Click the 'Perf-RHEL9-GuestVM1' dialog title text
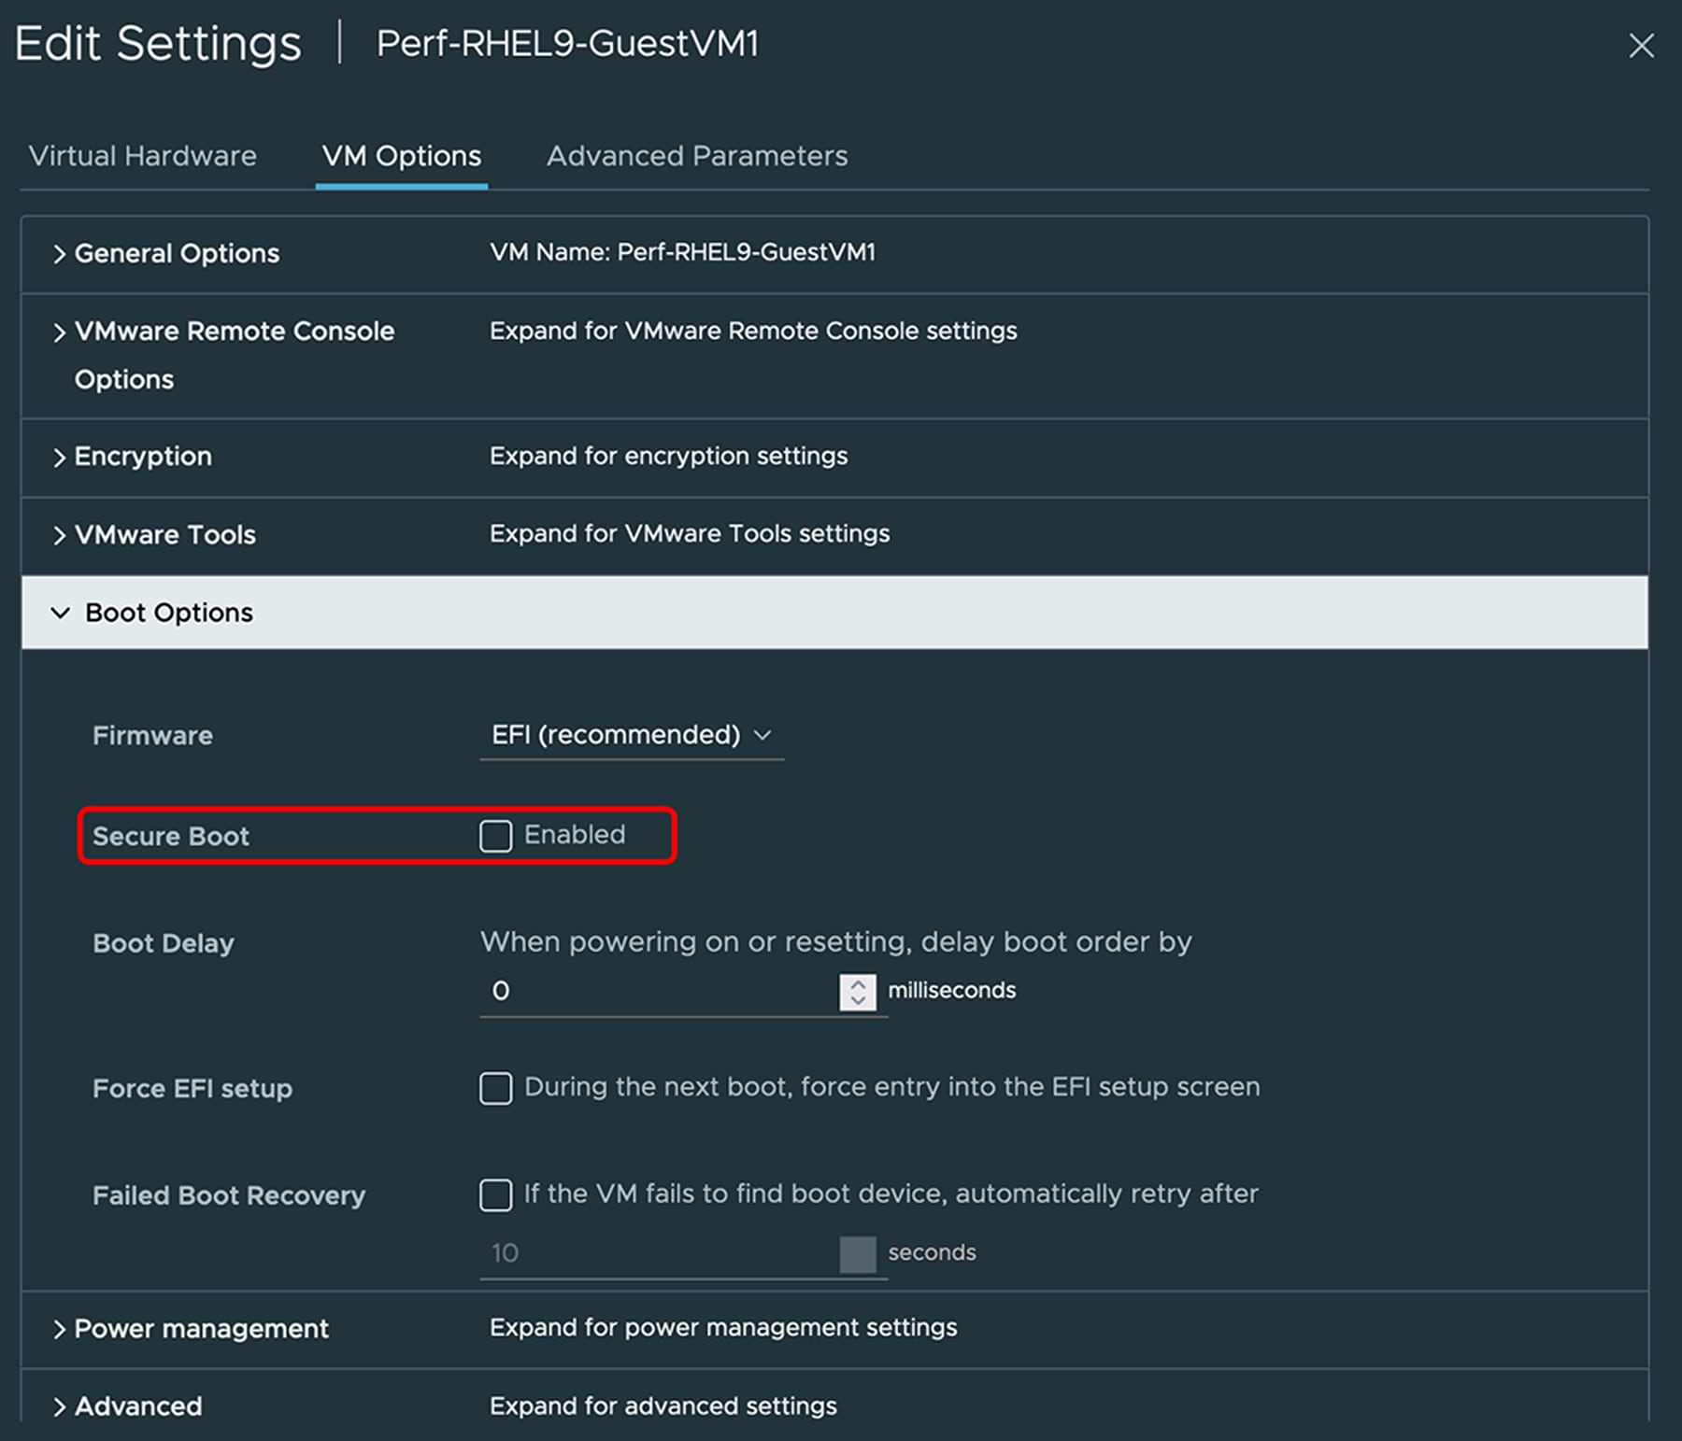 (x=568, y=43)
